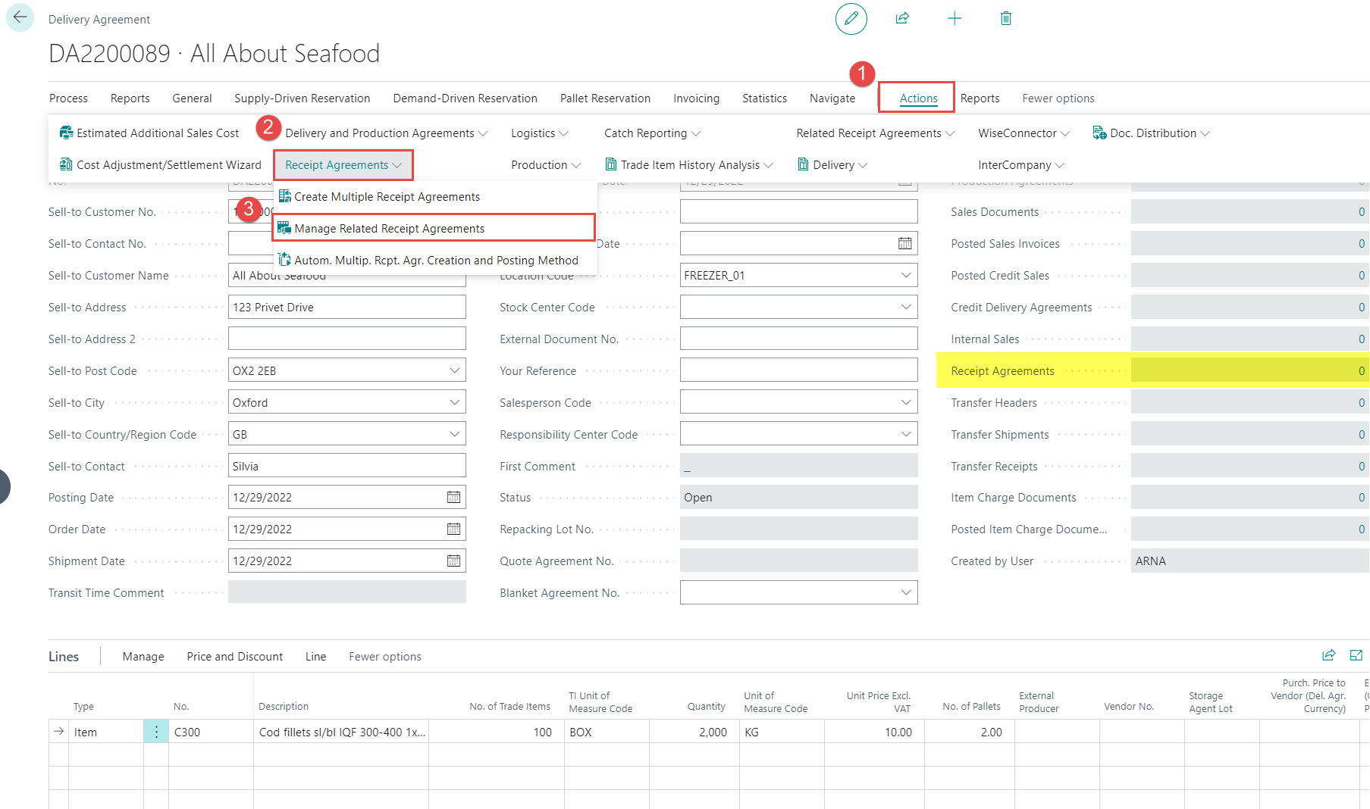The height and width of the screenshot is (809, 1370).
Task: Click the edit pencil icon
Action: click(851, 19)
